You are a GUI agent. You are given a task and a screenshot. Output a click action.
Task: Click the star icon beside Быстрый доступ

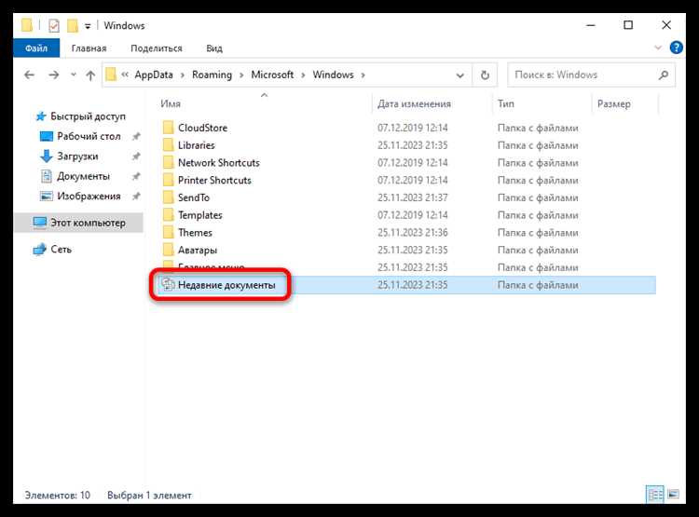pos(41,116)
